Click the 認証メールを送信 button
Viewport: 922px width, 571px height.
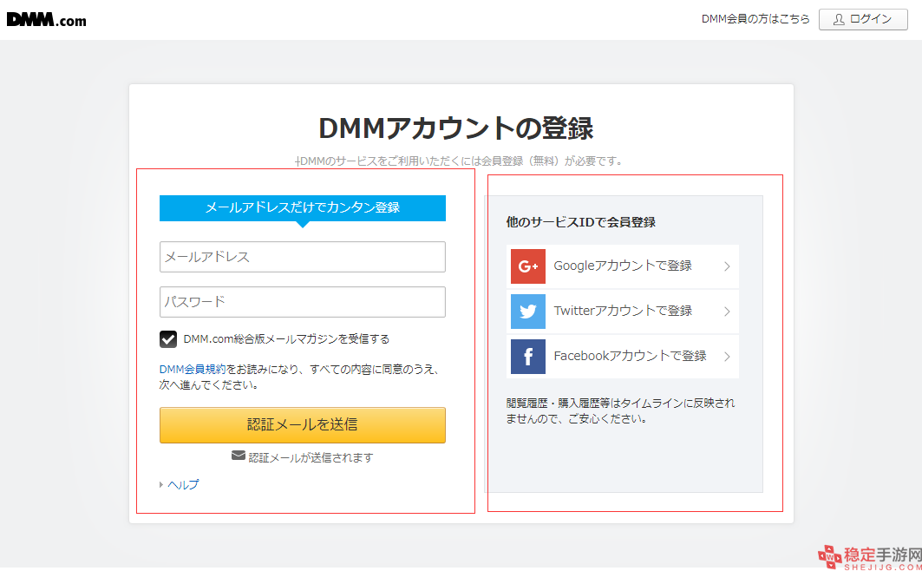302,425
